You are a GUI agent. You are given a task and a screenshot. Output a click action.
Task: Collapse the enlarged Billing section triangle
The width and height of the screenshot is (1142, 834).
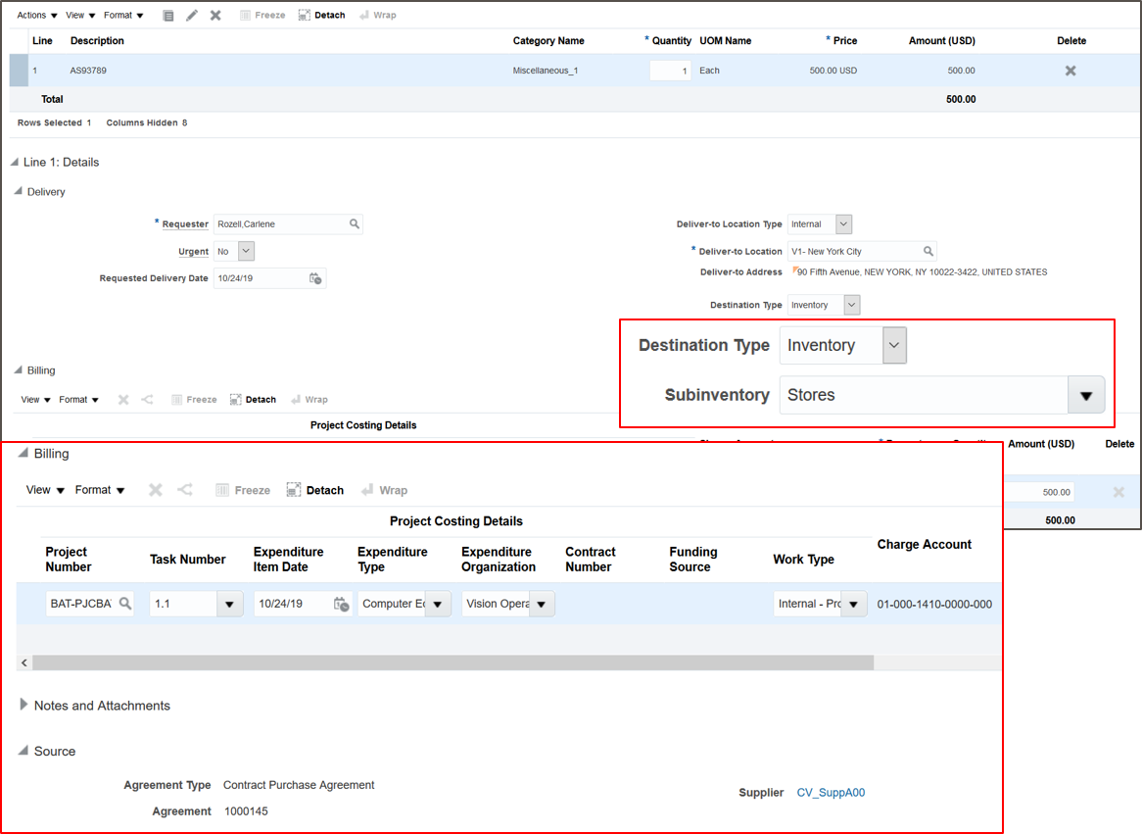pos(23,453)
